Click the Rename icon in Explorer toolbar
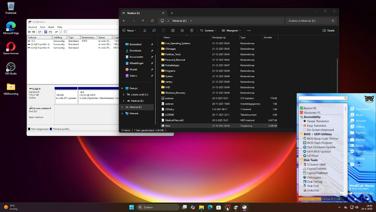Screen dimensions: 376x212 coord(173,30)
